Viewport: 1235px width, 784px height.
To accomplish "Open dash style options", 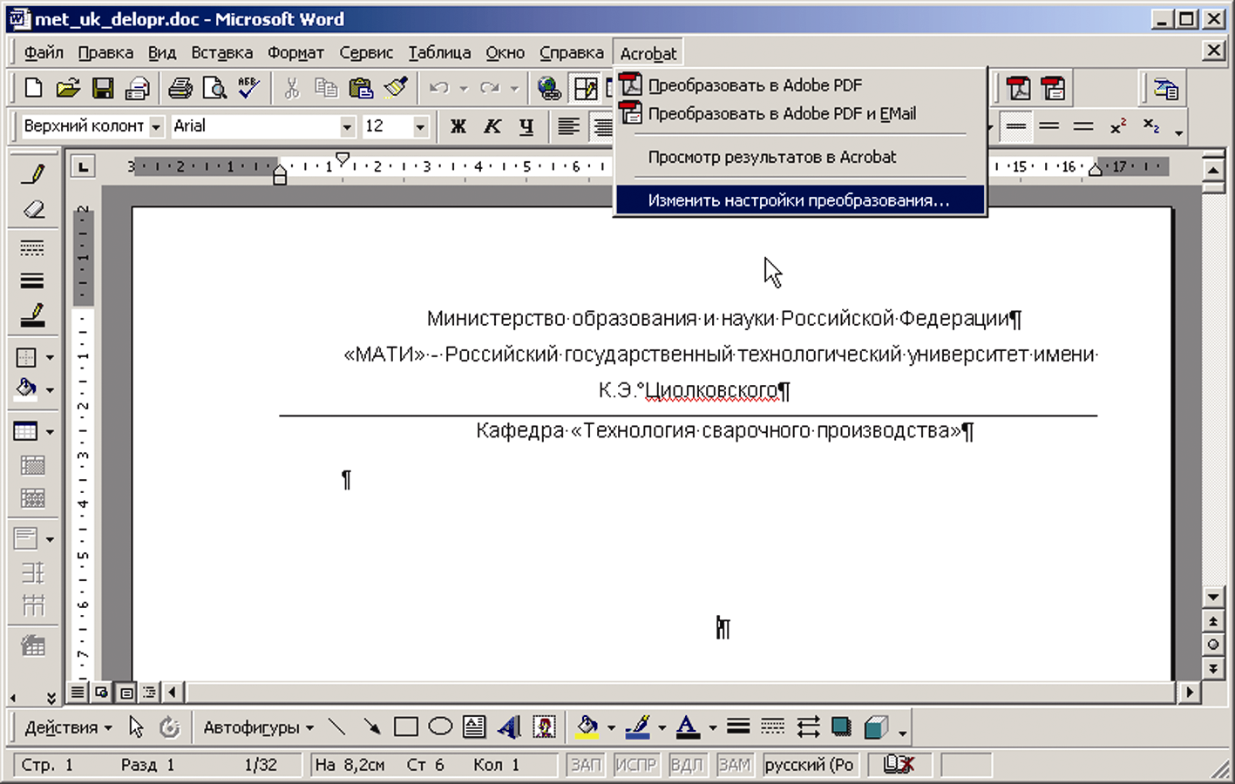I will [772, 727].
